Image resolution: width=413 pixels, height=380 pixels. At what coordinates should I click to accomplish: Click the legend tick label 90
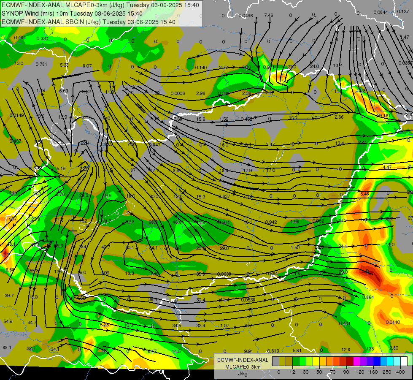[346, 372]
